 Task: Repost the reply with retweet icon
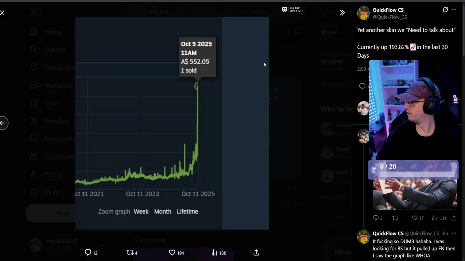click(395, 218)
